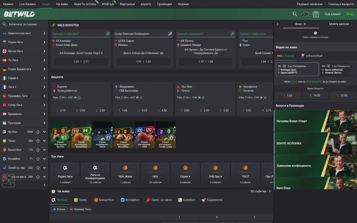Select the Portugal vs Spain live stream card
The width and height of the screenshot is (357, 223).
pyautogui.click(x=297, y=69)
